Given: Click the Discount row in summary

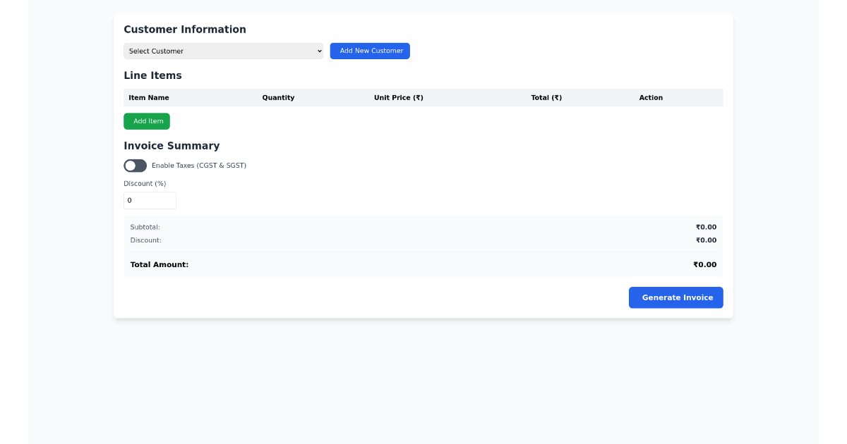Looking at the screenshot, I should click(423, 240).
